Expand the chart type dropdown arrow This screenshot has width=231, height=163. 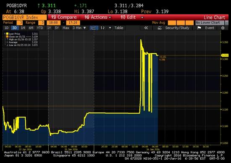point(110,28)
